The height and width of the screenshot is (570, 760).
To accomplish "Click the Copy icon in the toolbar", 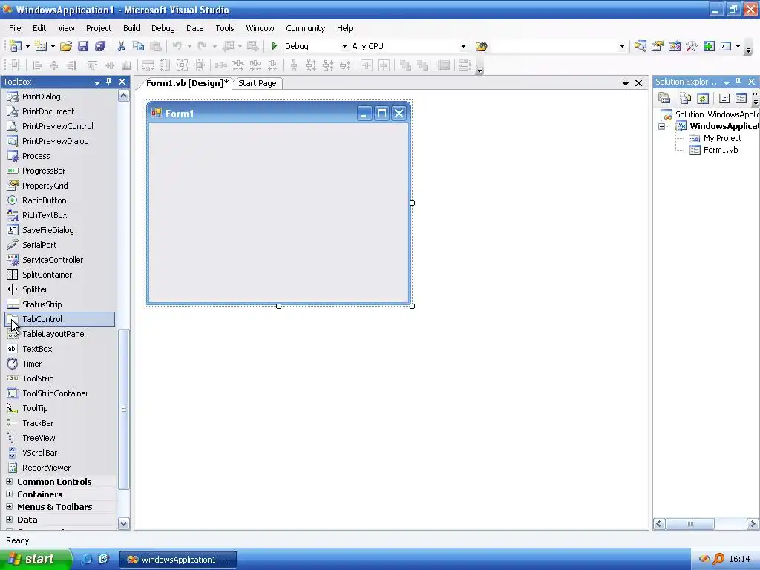I will point(138,46).
